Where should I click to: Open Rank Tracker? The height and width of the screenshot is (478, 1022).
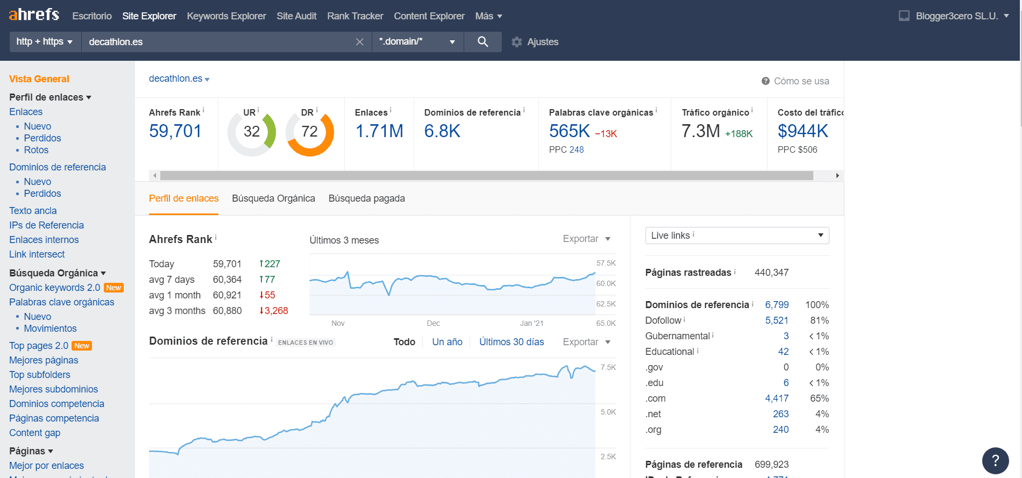point(355,16)
